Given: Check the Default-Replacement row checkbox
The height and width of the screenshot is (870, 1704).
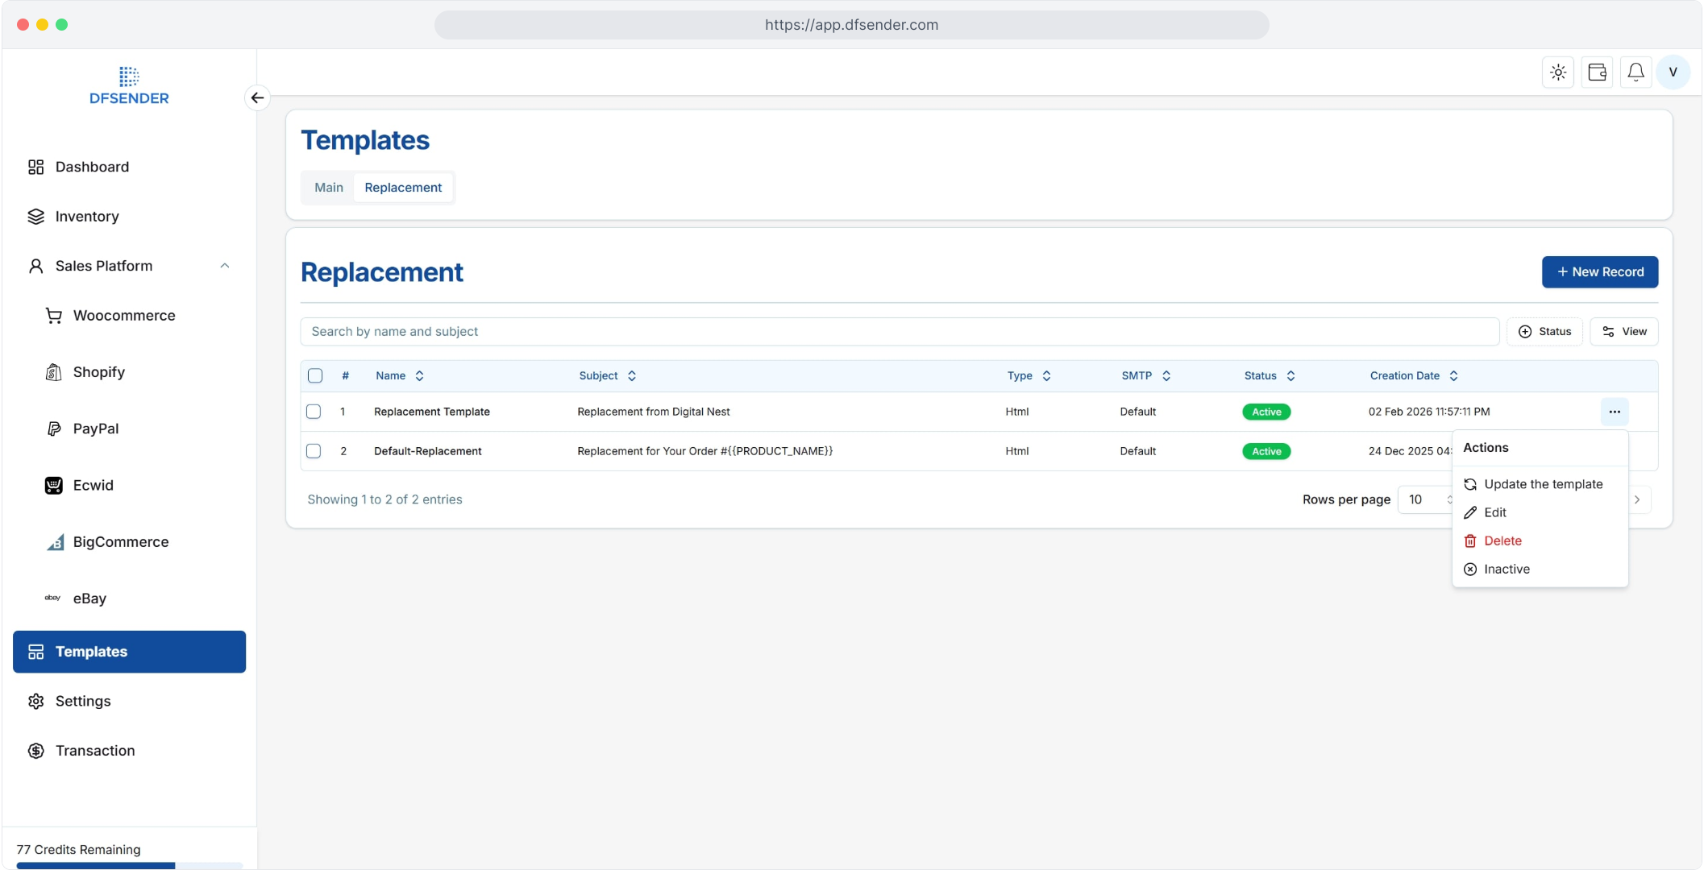Looking at the screenshot, I should pyautogui.click(x=314, y=451).
